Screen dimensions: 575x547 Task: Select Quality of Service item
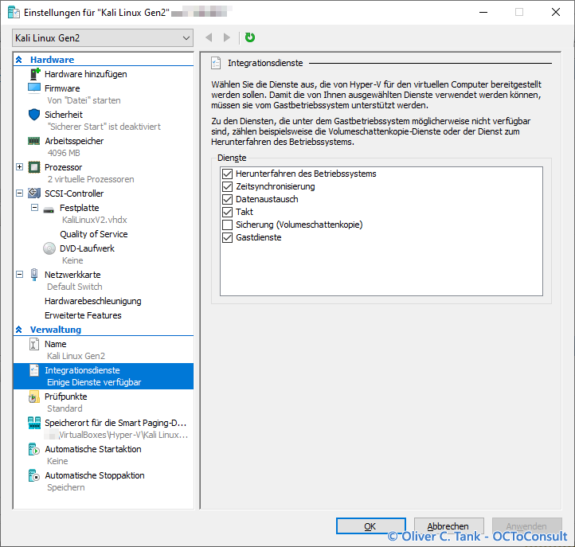point(94,234)
